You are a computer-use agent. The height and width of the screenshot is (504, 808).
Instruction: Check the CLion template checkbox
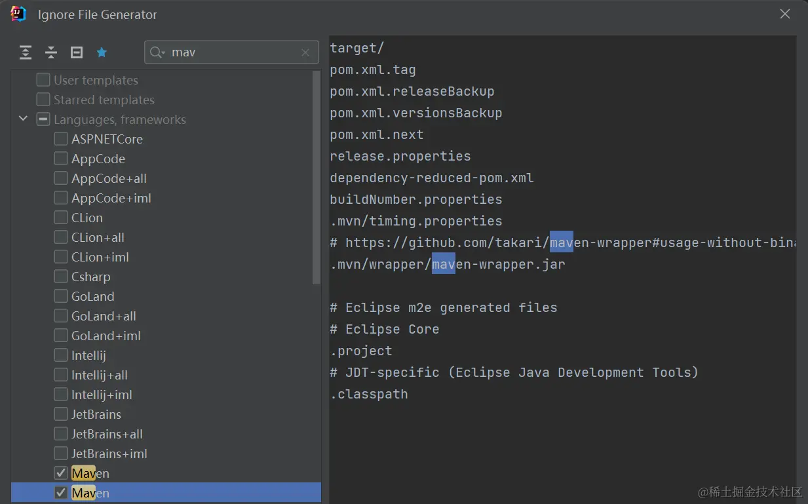coord(61,218)
